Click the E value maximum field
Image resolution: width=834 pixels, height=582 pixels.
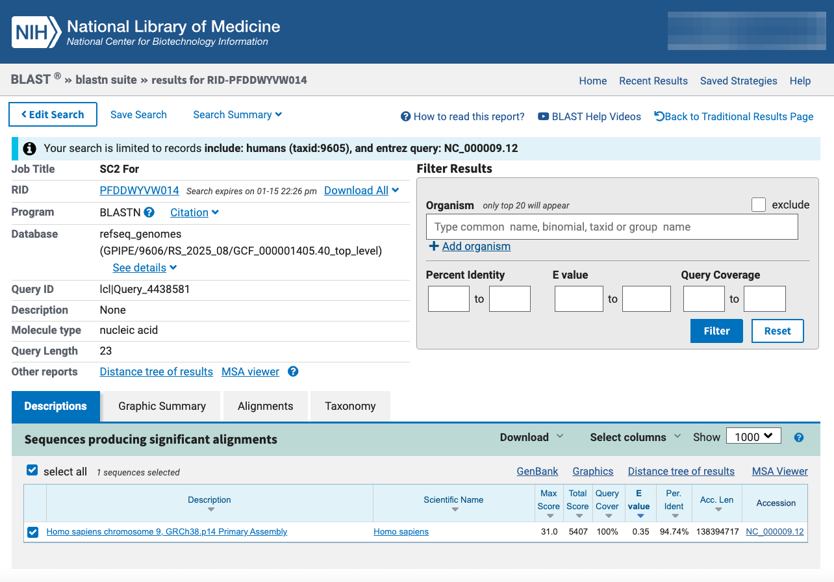click(x=646, y=299)
